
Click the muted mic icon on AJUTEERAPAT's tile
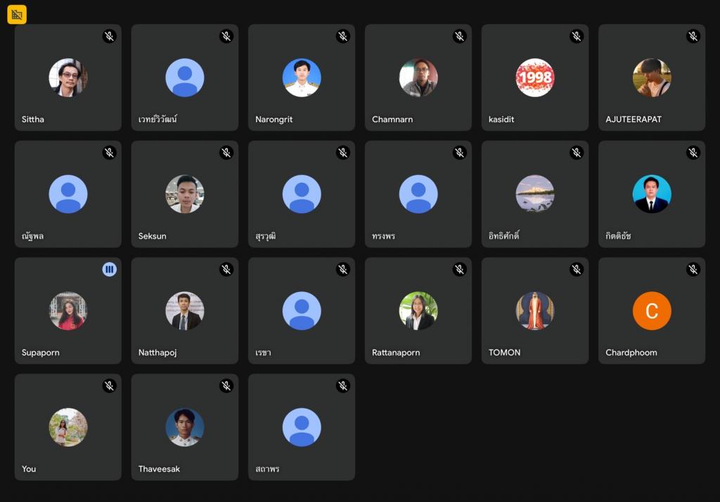coord(693,37)
